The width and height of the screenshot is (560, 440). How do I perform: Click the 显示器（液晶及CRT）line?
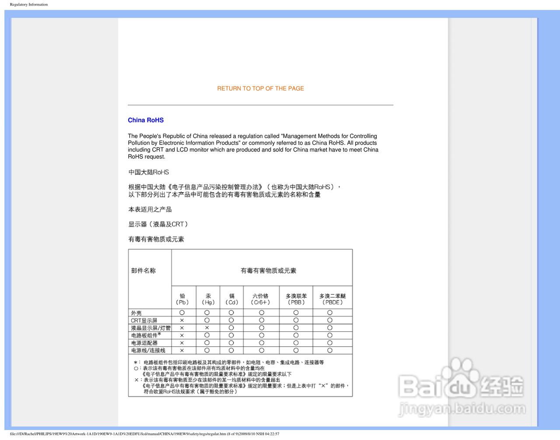[x=159, y=224]
